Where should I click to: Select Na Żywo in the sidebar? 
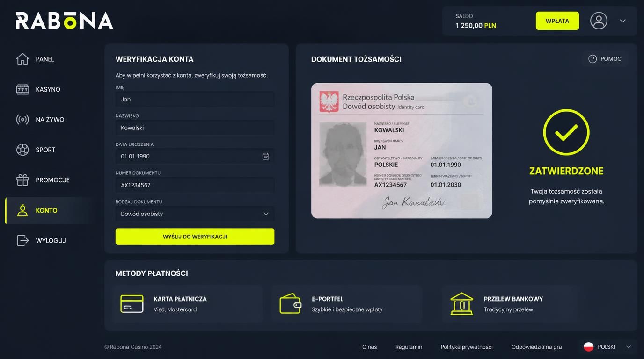(x=50, y=120)
